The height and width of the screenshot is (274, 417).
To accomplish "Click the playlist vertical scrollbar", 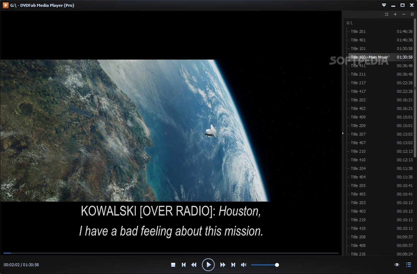I will [415, 88].
